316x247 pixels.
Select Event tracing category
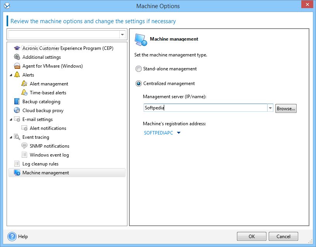36,137
